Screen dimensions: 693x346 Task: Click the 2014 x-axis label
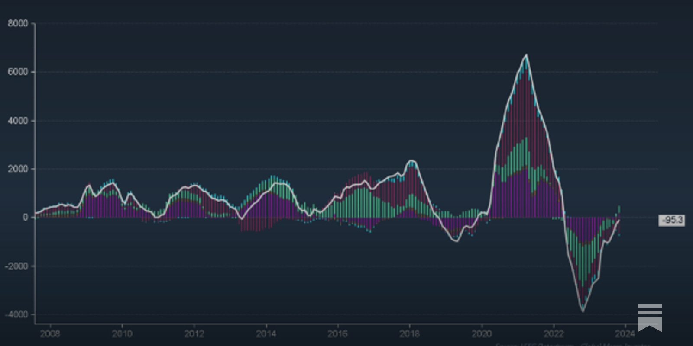click(266, 334)
